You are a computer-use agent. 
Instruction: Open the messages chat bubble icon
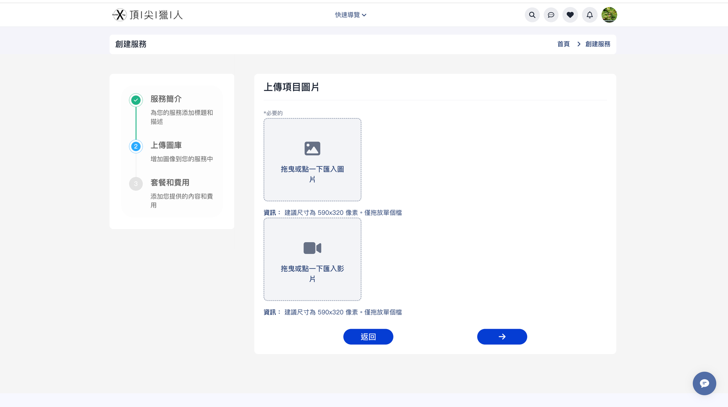point(551,15)
